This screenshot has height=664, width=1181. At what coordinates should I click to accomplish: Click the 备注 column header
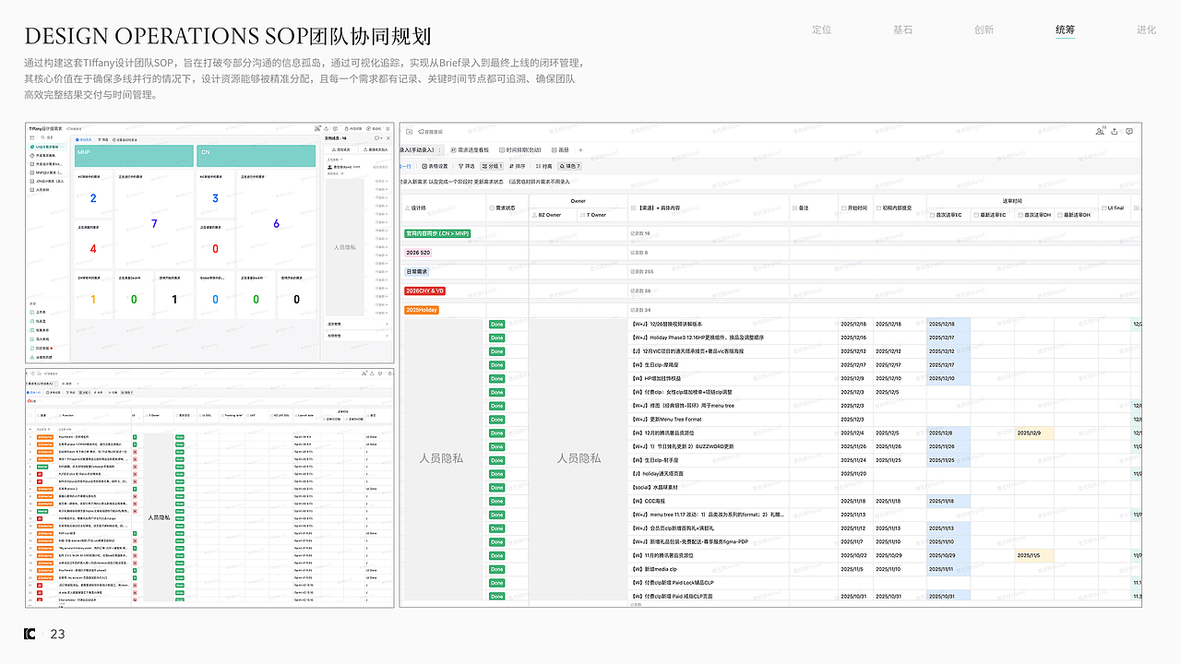pyautogui.click(x=814, y=208)
